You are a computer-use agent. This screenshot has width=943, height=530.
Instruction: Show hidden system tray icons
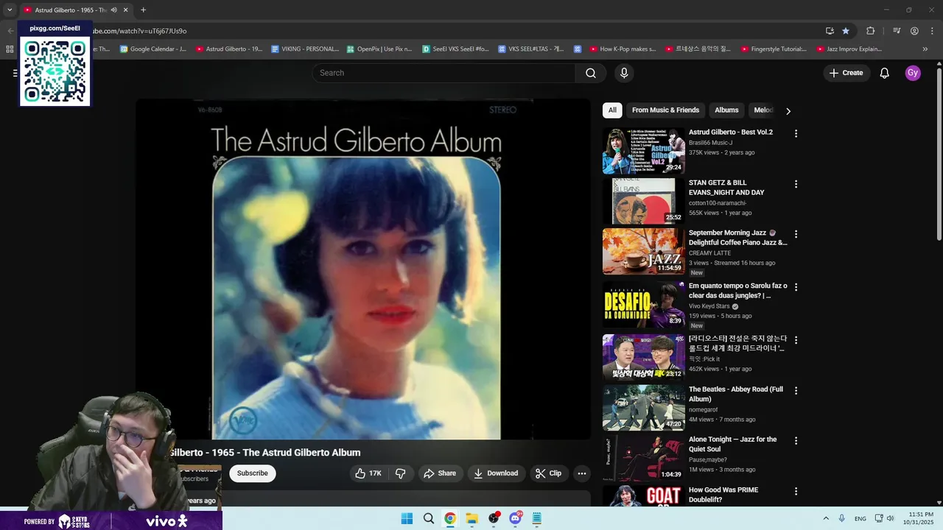[826, 518]
